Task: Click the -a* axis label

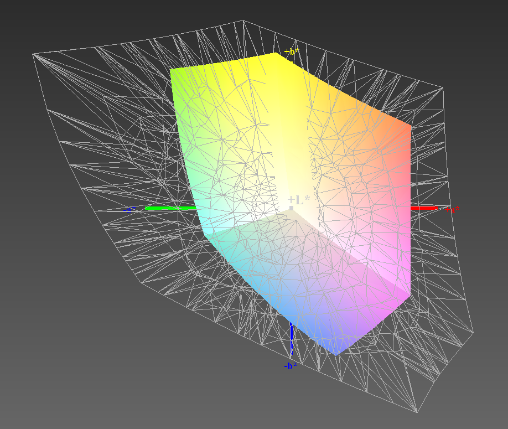Action: click(x=129, y=210)
